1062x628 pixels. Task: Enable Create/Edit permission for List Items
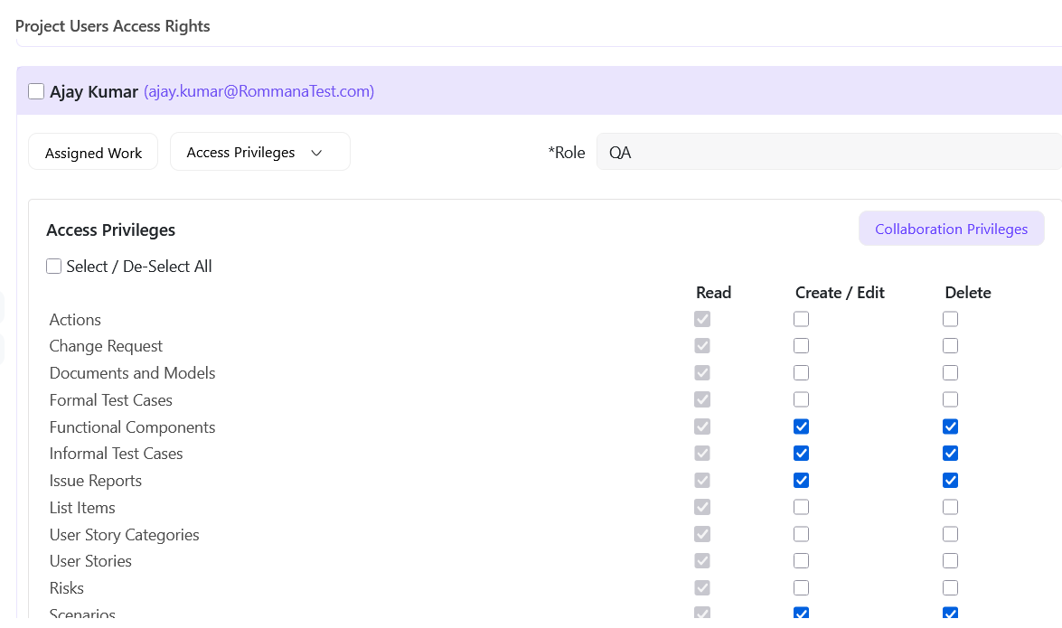(801, 506)
